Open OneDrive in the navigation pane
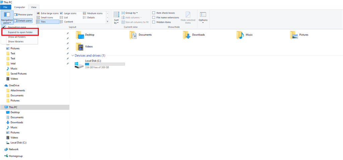Screen dimensions: 343x160 tap(14, 85)
